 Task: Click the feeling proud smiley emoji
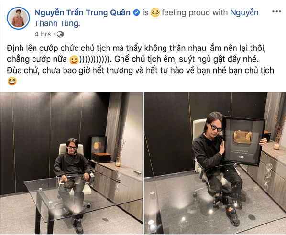click(x=155, y=12)
